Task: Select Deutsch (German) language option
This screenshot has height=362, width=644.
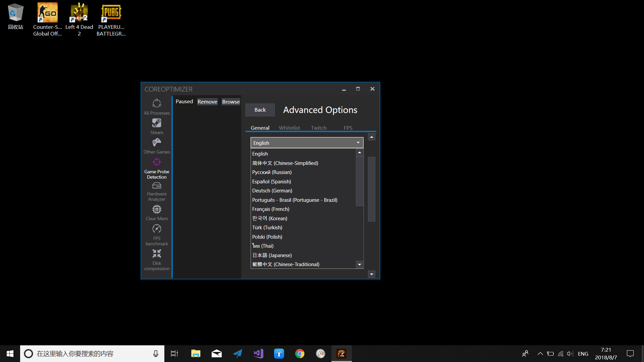Action: pyautogui.click(x=272, y=190)
